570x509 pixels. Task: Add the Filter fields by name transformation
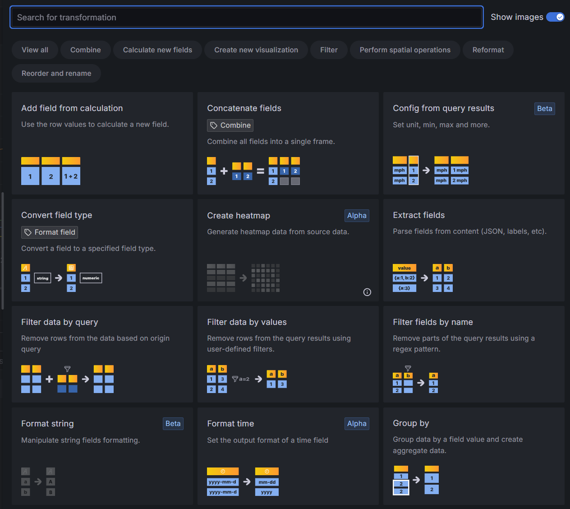[473, 354]
